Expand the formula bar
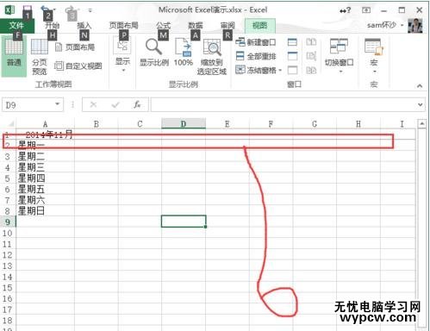The image size is (430, 331). [x=420, y=104]
